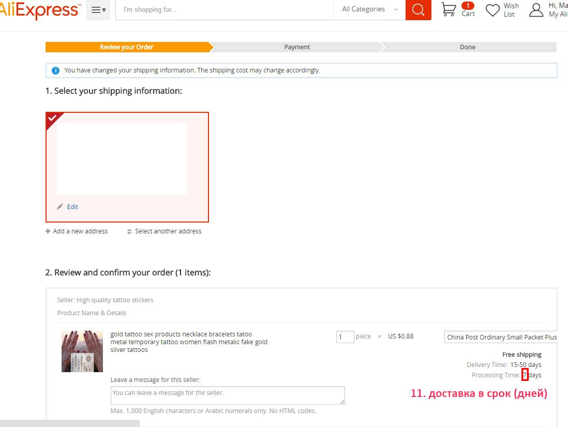Select the Review your Order step

point(127,47)
